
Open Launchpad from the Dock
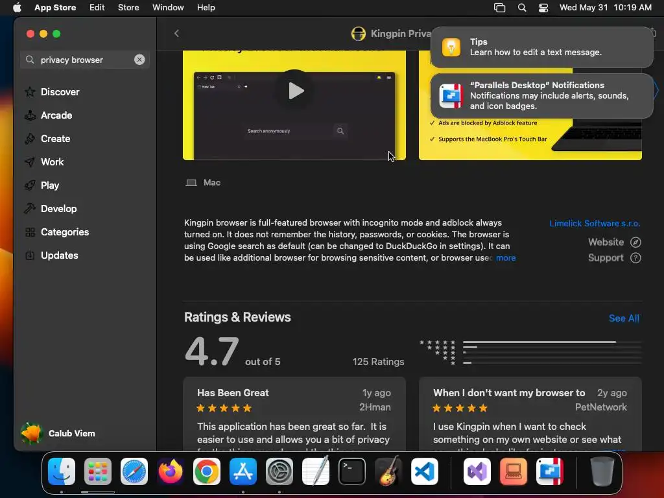coord(98,471)
